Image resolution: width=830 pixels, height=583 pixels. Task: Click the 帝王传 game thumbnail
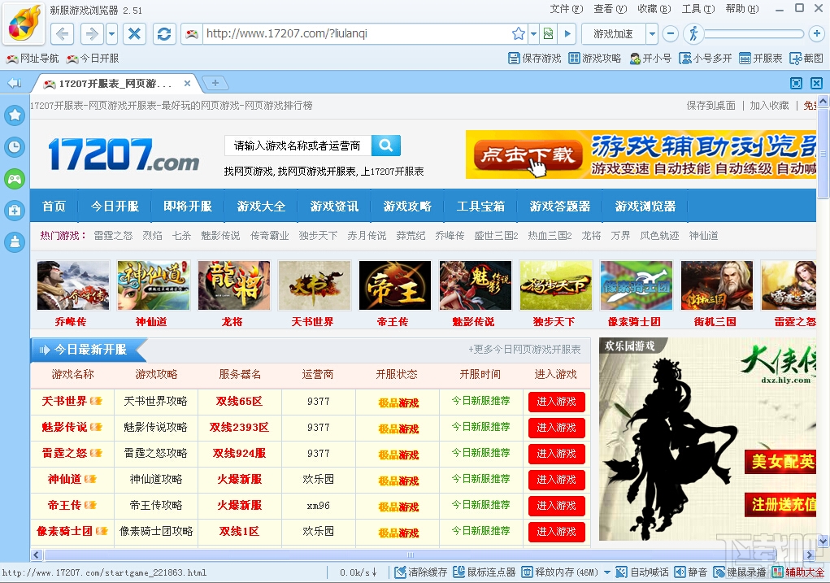[395, 285]
